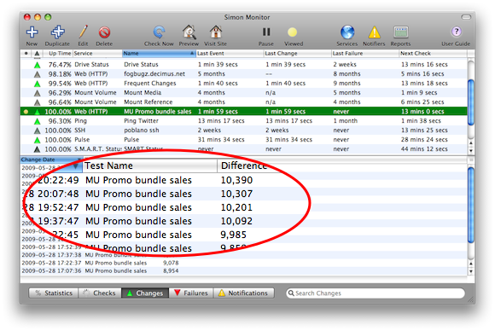Select the Mount Reference test row

coord(243,102)
